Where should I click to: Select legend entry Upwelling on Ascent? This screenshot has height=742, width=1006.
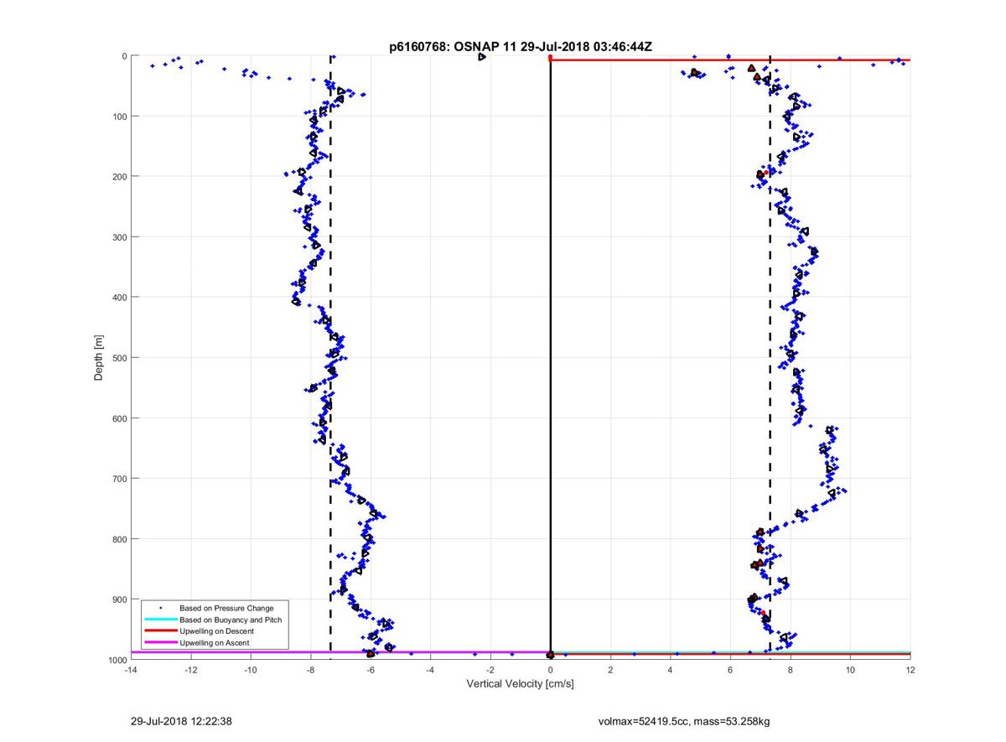[214, 643]
